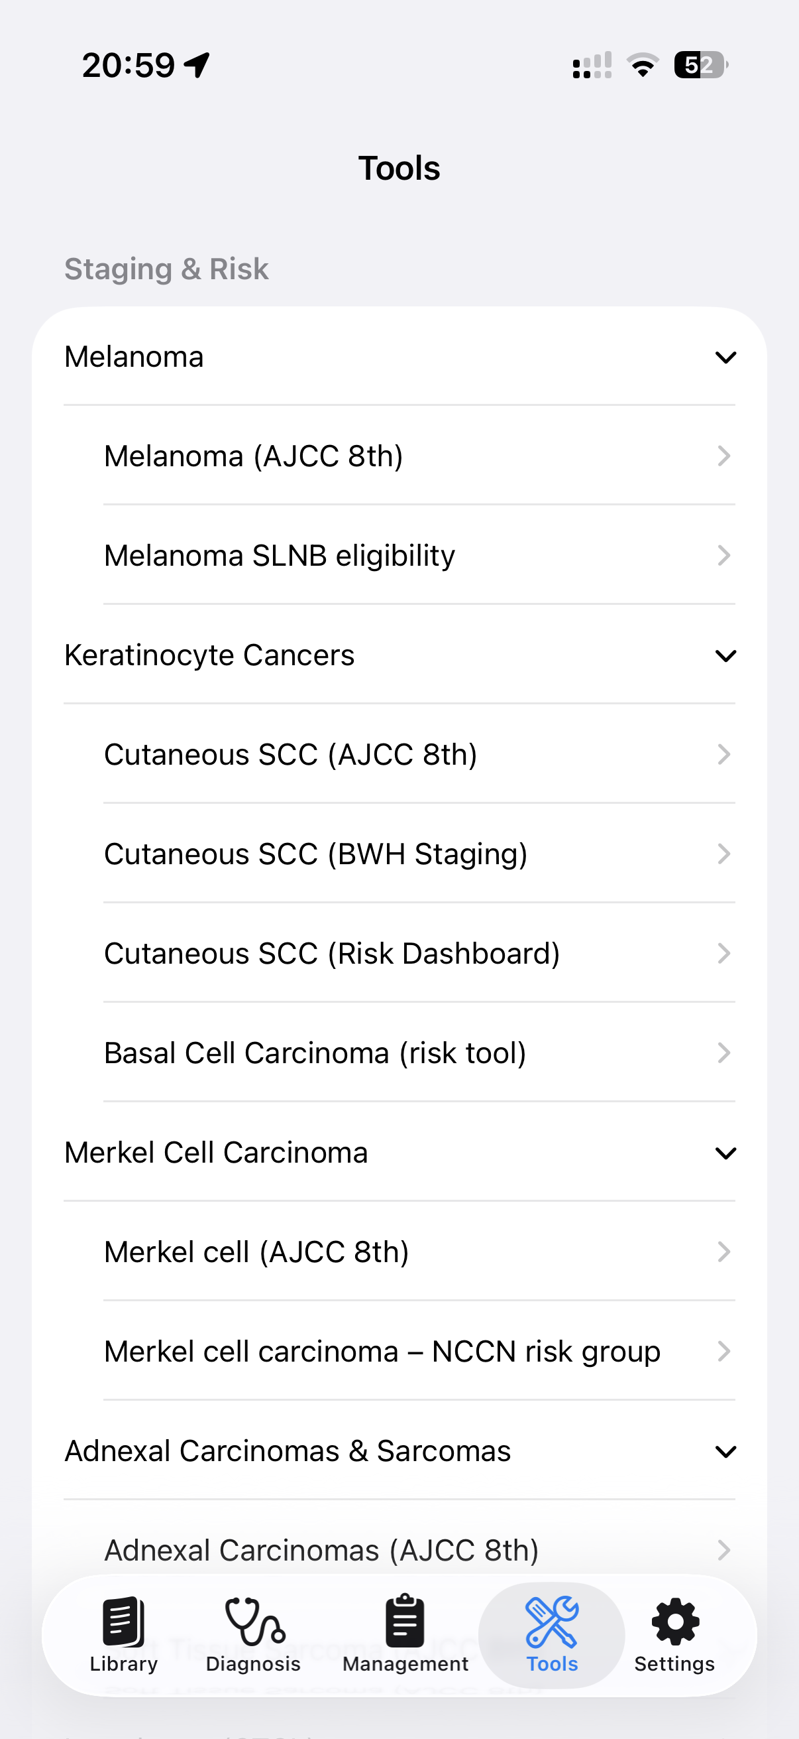Open Cutaneous SCC (AJCC 8th) staging
Viewport: 799px width, 1739px height.
pyautogui.click(x=291, y=755)
